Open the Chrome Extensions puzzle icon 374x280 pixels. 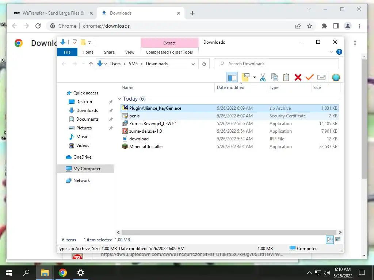tap(324, 26)
